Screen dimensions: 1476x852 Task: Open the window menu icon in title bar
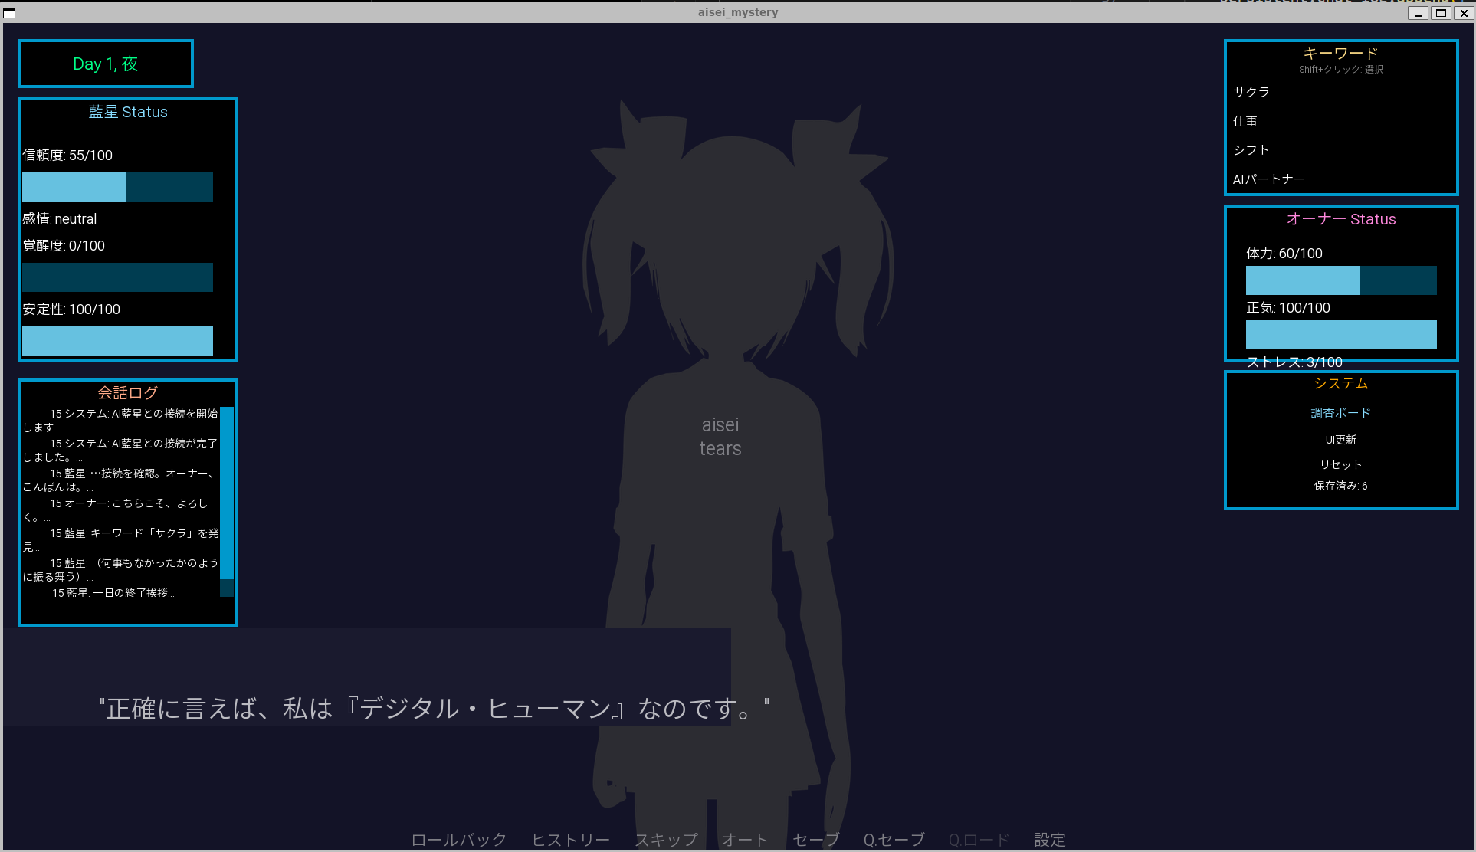click(9, 13)
